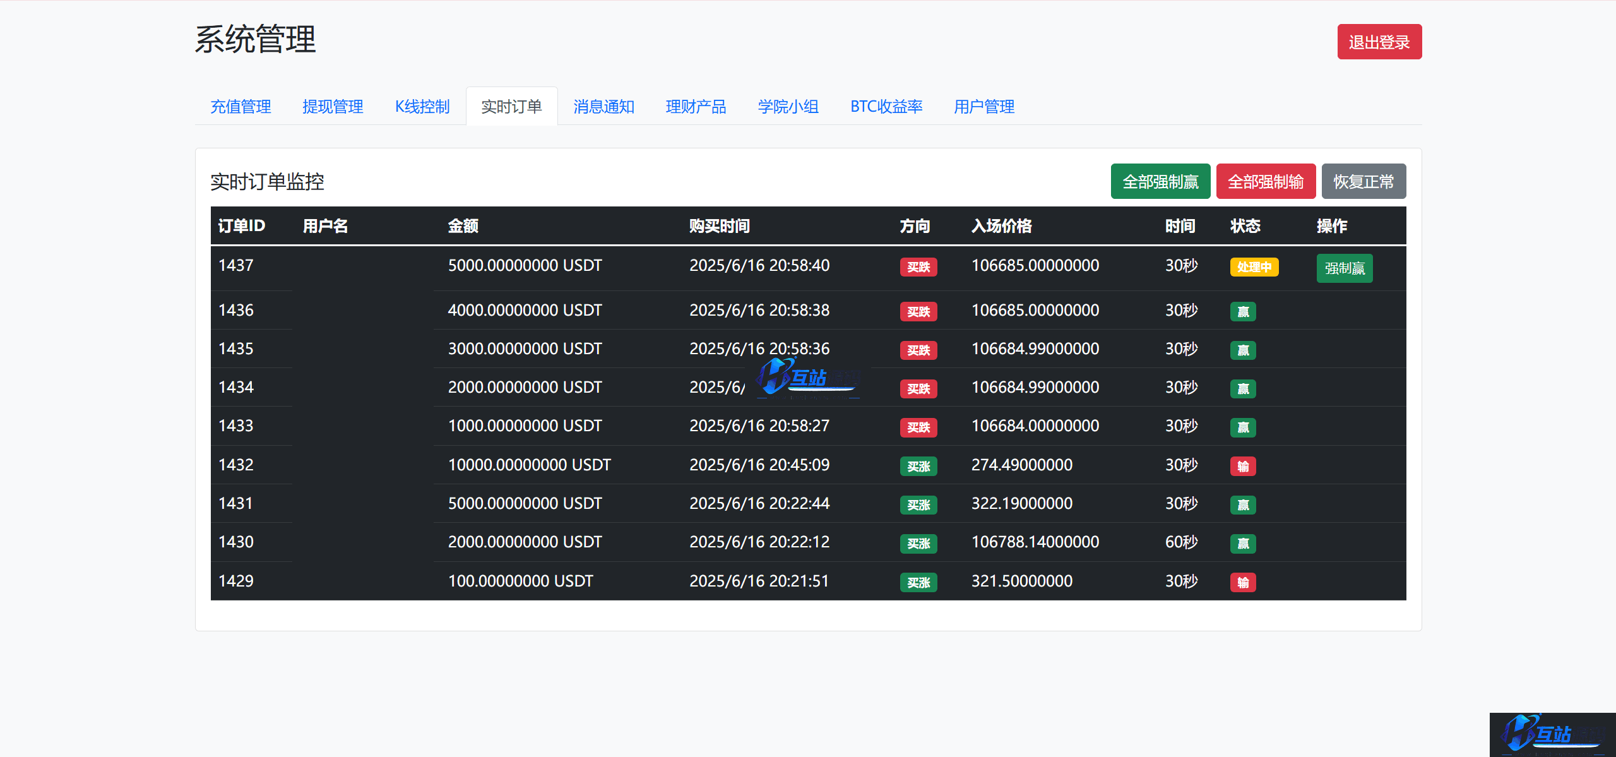This screenshot has width=1616, height=757.
Task: Click amount 10000.00000000 USDT
Action: [x=530, y=465]
